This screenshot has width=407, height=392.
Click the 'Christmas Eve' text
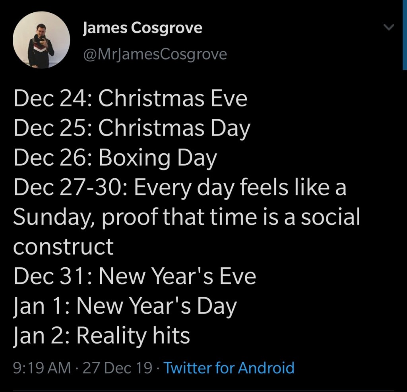tap(173, 99)
